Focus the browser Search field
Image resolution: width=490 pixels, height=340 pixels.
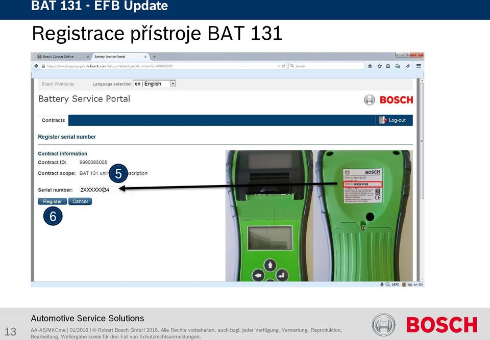(x=326, y=66)
